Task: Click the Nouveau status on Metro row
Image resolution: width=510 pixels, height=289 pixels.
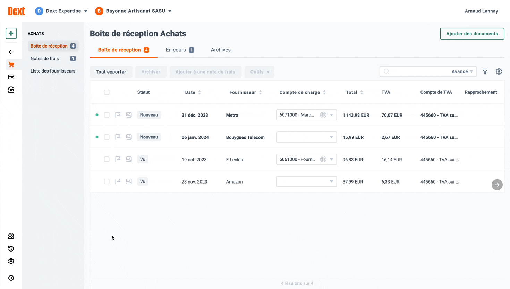Action: click(149, 115)
